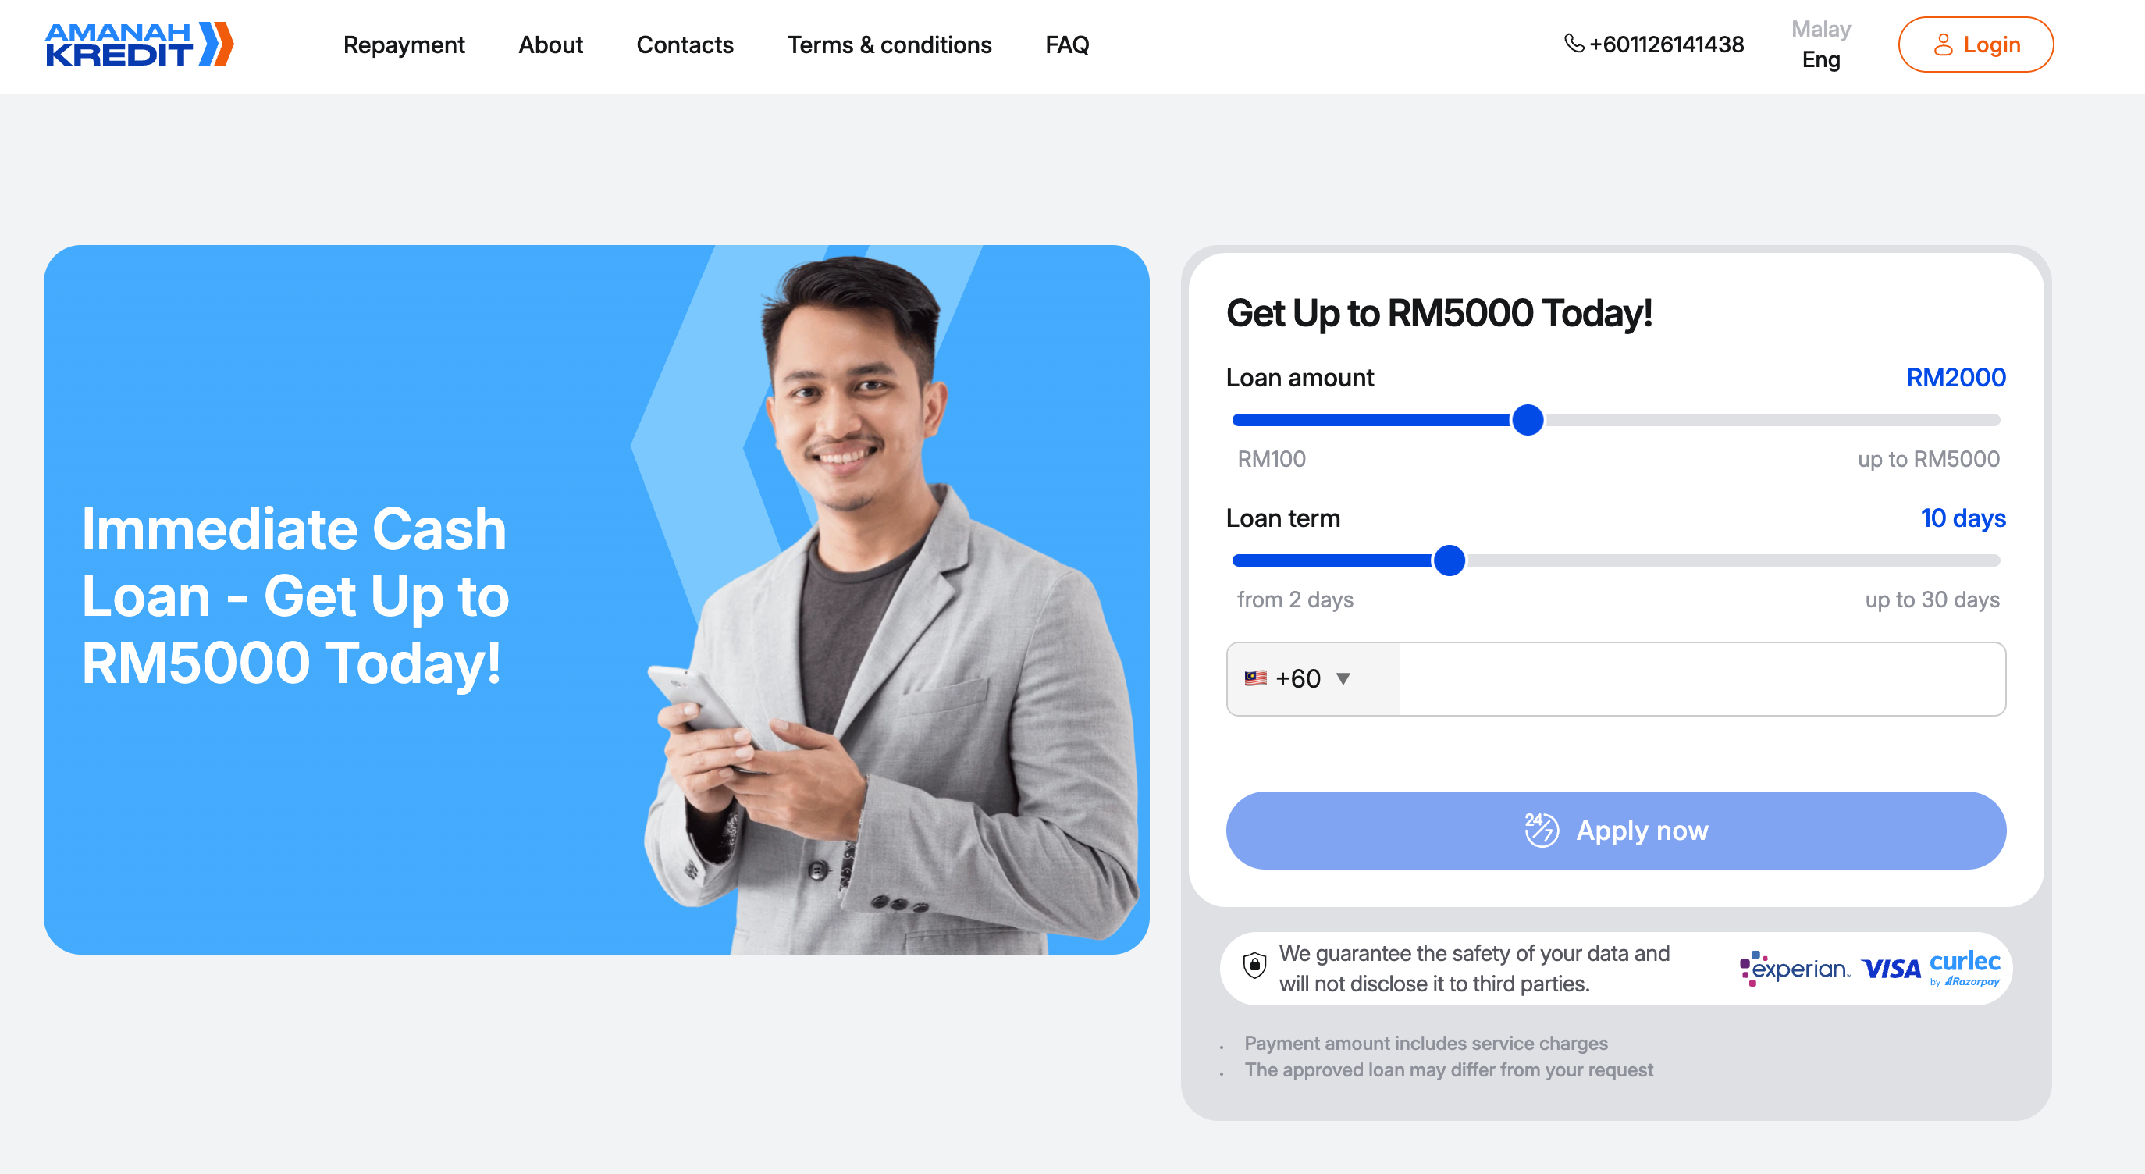This screenshot has height=1174, width=2145.
Task: Open the Terms & conditions page
Action: (x=889, y=45)
